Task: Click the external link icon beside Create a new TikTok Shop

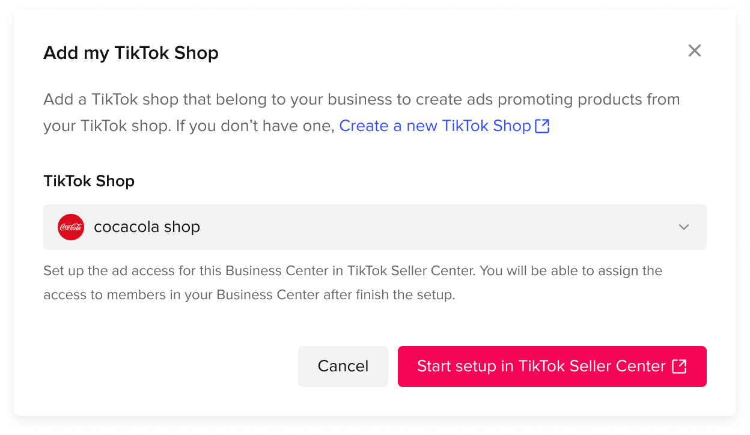Action: tap(542, 126)
